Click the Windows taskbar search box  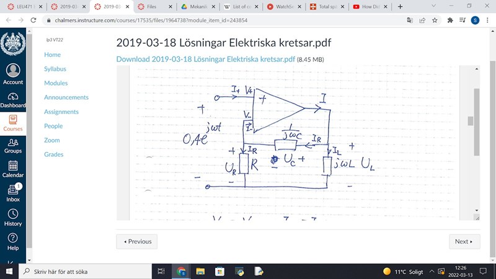click(87, 272)
